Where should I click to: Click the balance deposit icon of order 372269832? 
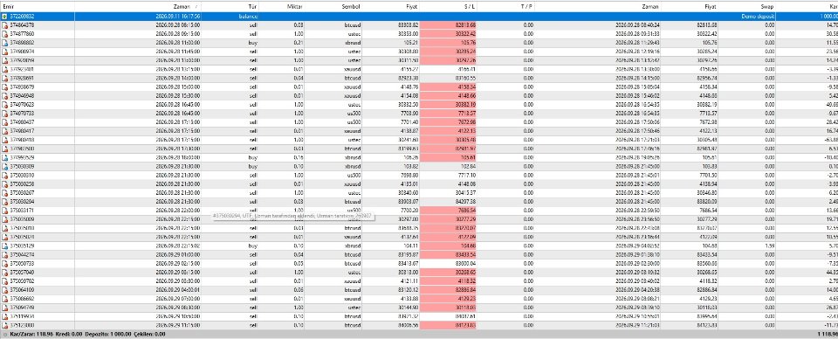pyautogui.click(x=5, y=17)
